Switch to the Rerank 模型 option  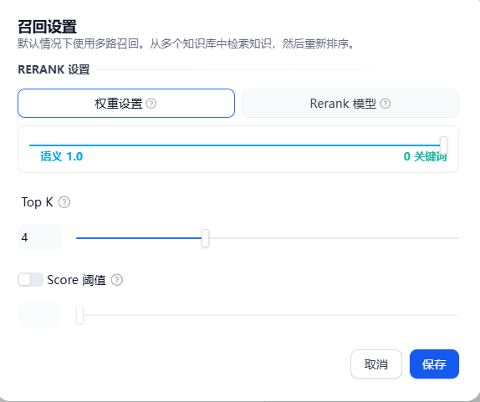click(x=350, y=103)
